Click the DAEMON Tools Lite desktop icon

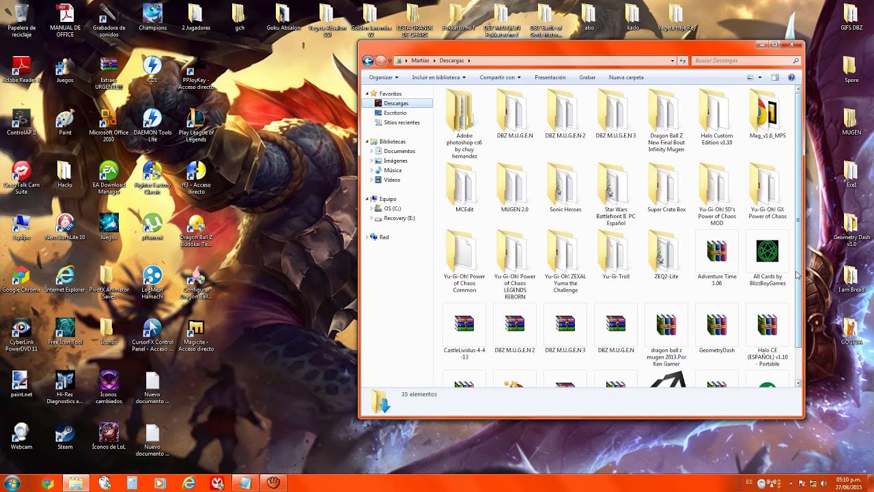point(152,125)
